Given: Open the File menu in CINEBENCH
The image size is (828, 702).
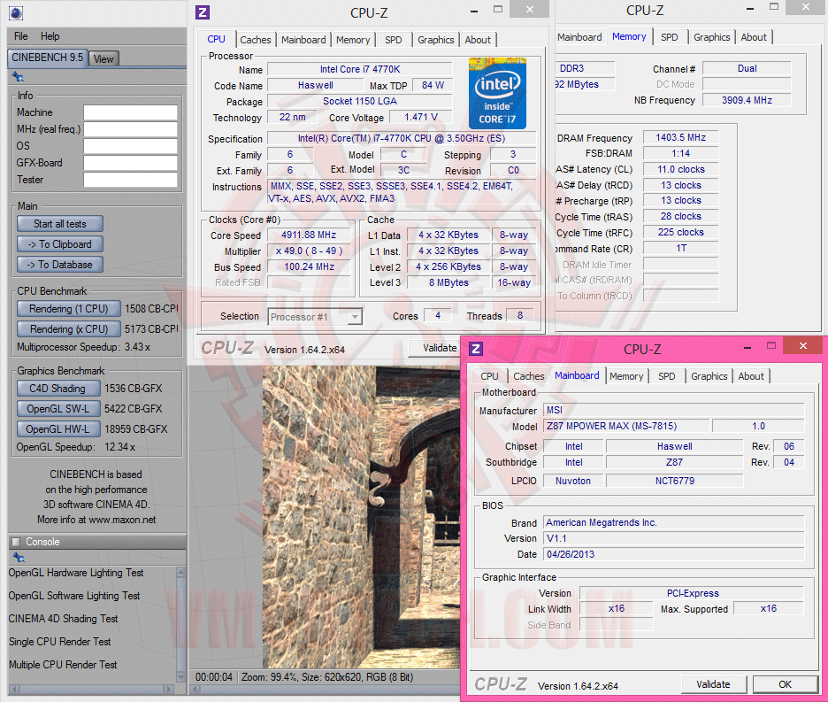Looking at the screenshot, I should point(21,36).
